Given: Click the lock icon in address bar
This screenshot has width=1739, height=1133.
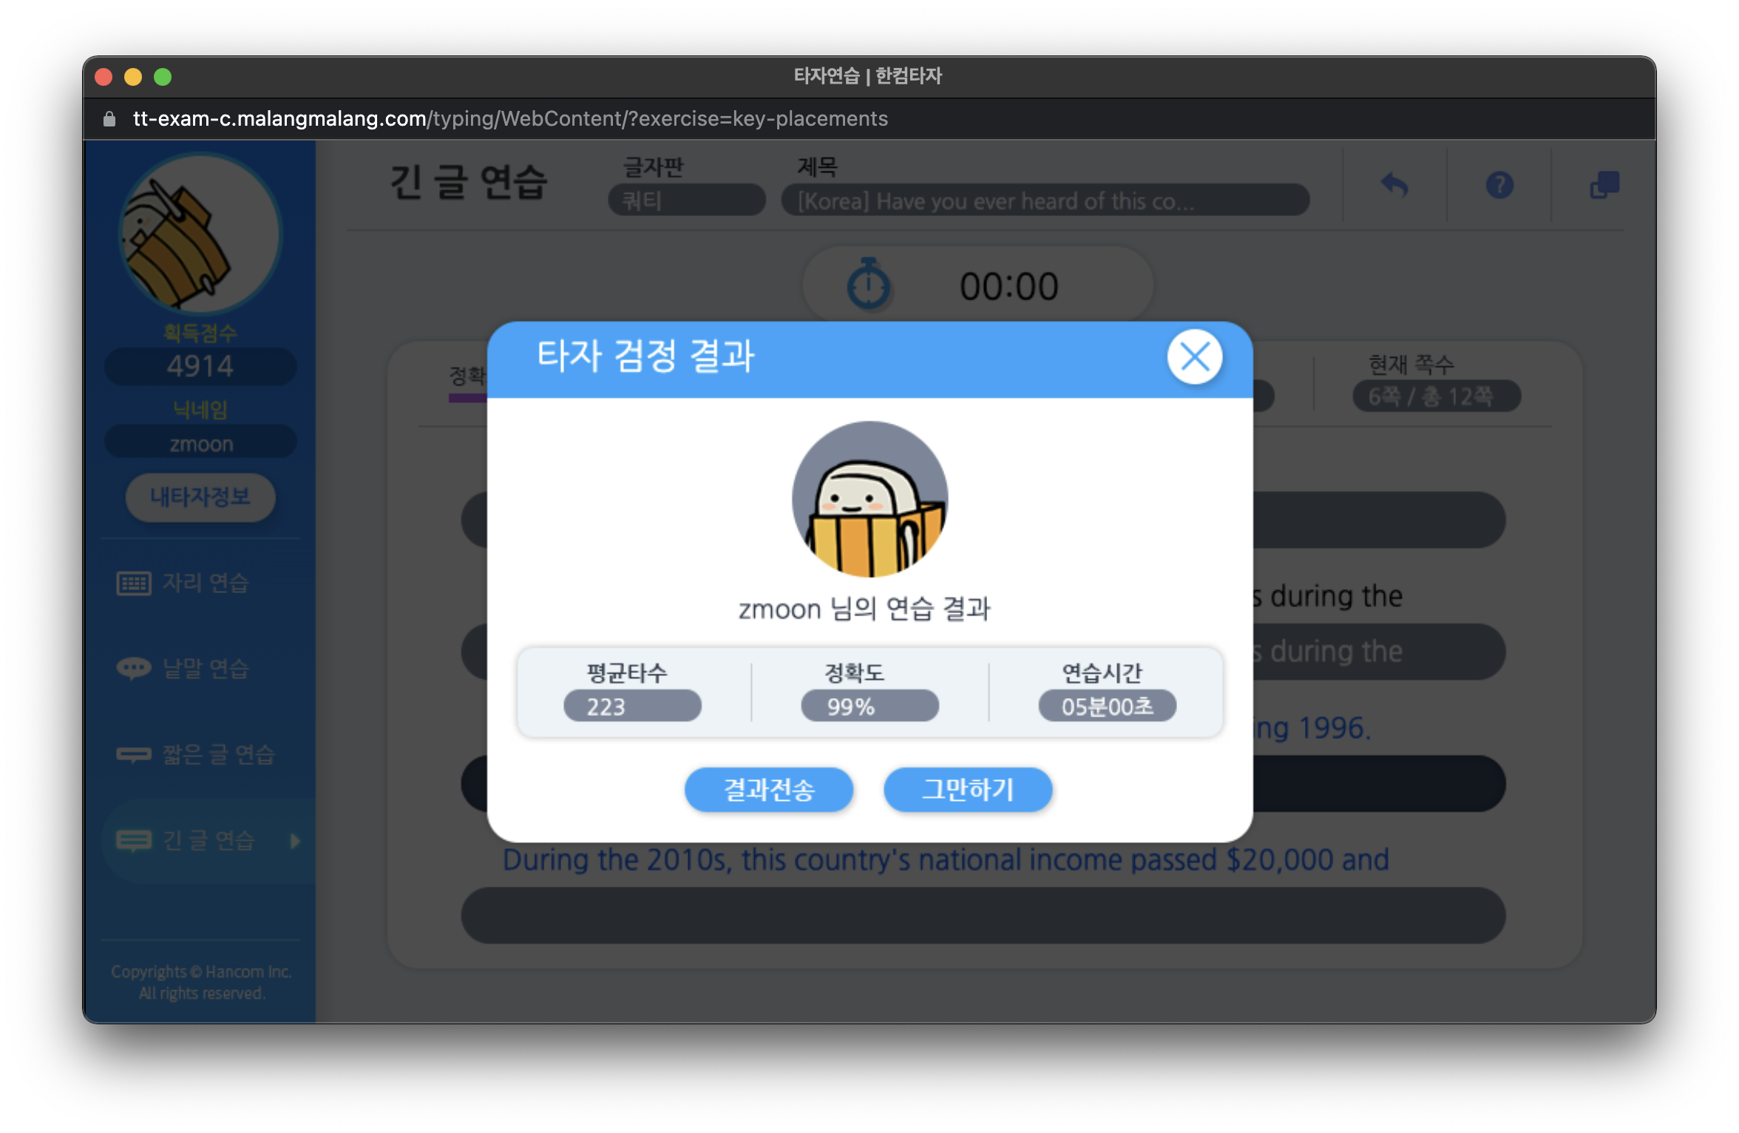Looking at the screenshot, I should (x=109, y=118).
